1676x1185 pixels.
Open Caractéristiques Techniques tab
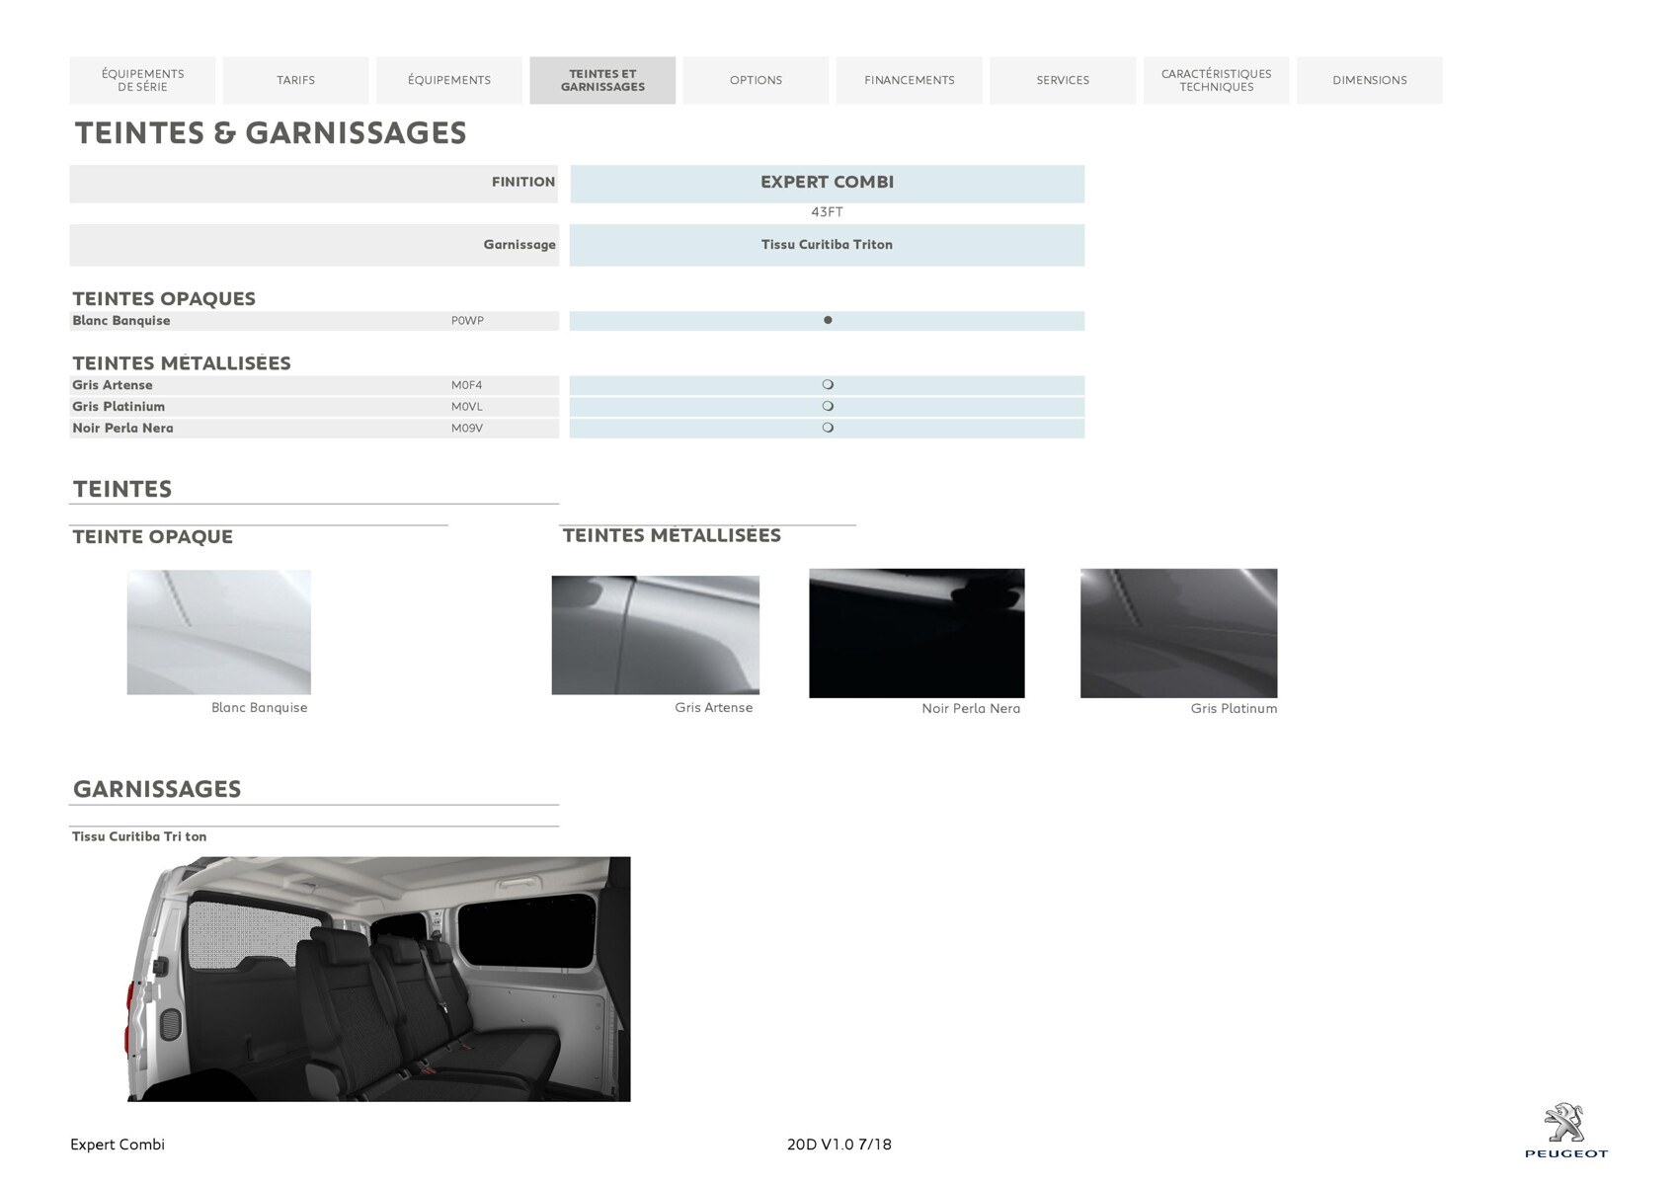pyautogui.click(x=1216, y=80)
